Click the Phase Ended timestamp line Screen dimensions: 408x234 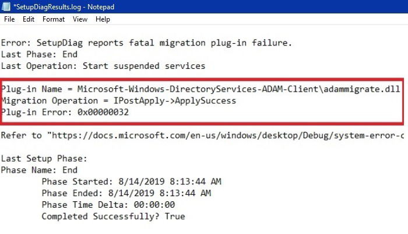126,193
